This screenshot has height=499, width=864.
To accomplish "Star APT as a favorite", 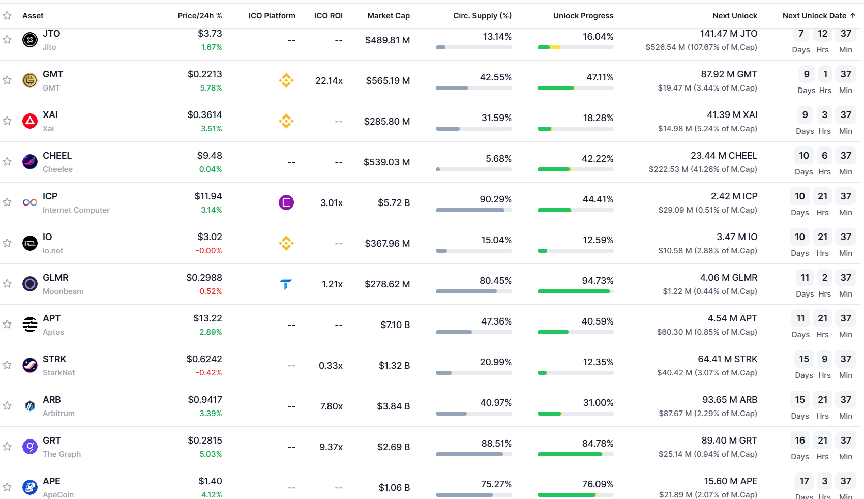I will 7,324.
